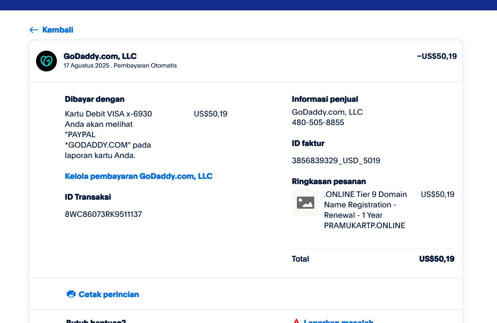Open Cetak perincian to print details
The image size is (497, 323).
tap(109, 294)
